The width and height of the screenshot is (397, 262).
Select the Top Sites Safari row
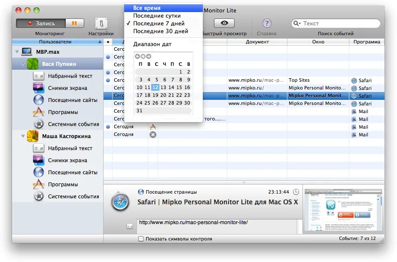pyautogui.click(x=244, y=80)
